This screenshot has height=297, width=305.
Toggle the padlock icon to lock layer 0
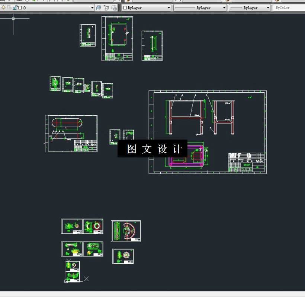[x=15, y=7]
